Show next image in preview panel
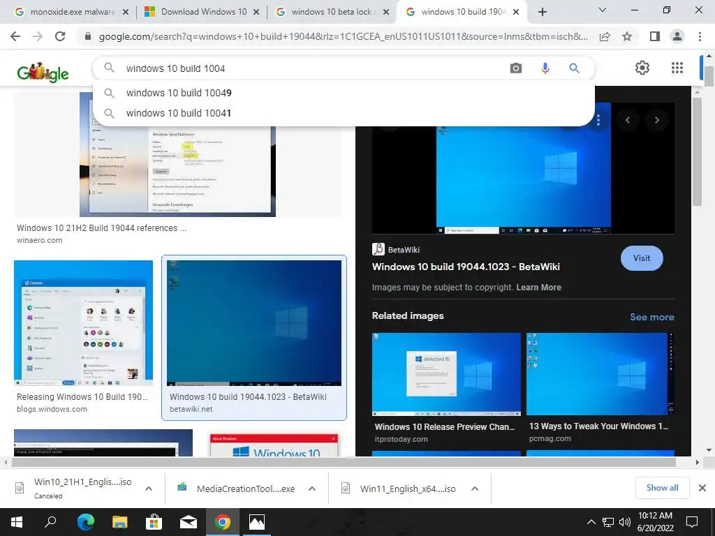Image resolution: width=715 pixels, height=536 pixels. pos(656,120)
